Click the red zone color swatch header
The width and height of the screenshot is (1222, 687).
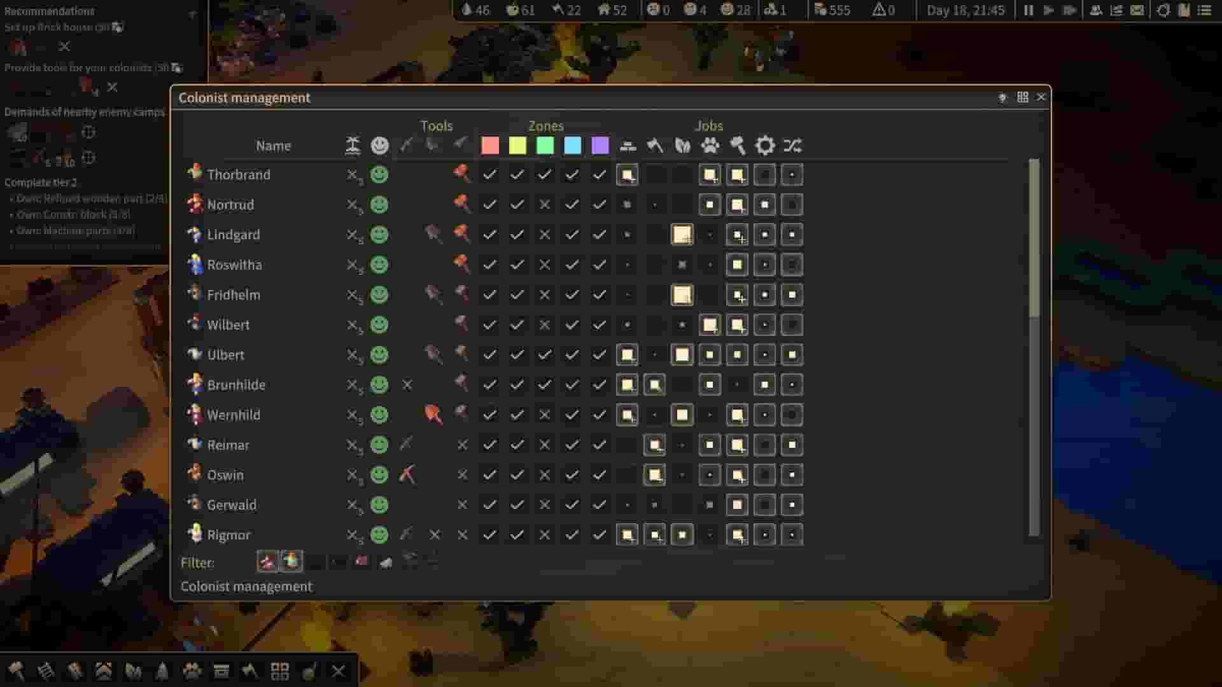(x=490, y=145)
